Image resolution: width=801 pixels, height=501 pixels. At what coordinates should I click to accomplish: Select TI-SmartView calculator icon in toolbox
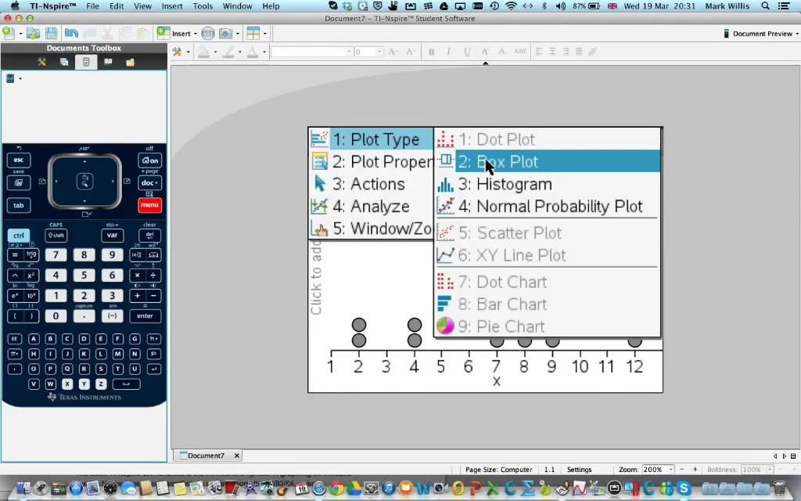[x=86, y=62]
